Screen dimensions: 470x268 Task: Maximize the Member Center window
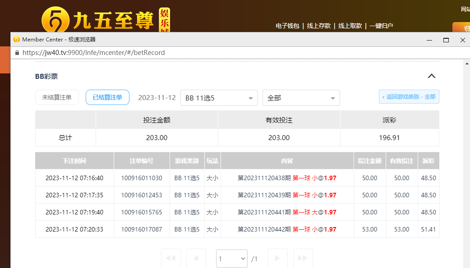[x=446, y=40]
